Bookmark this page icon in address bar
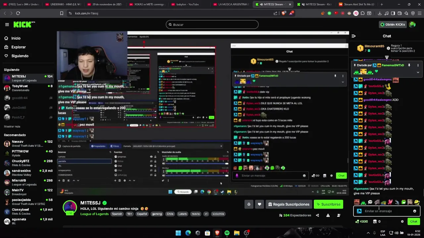Viewport: 424px width, 238px height. 62,13
